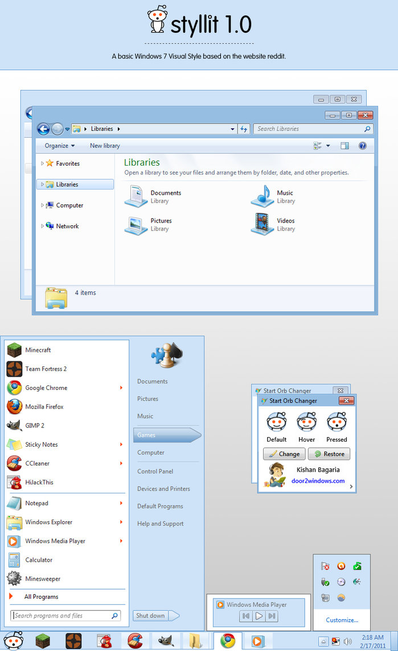398x651 pixels.
Task: Toggle the preview pane icon
Action: [x=344, y=146]
